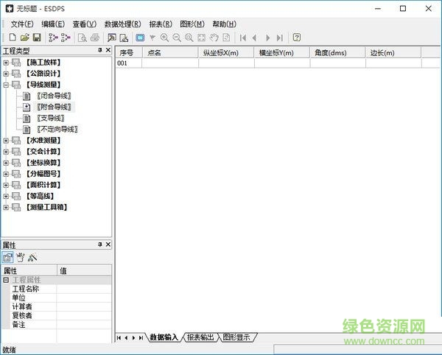Image resolution: width=442 pixels, height=355 pixels.
Task: Open the 查看(V) menu
Action: (84, 24)
